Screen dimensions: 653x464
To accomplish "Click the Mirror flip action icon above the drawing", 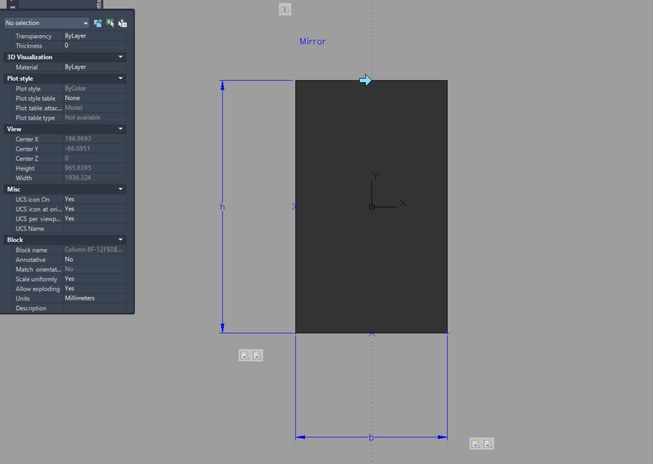I will [x=285, y=9].
